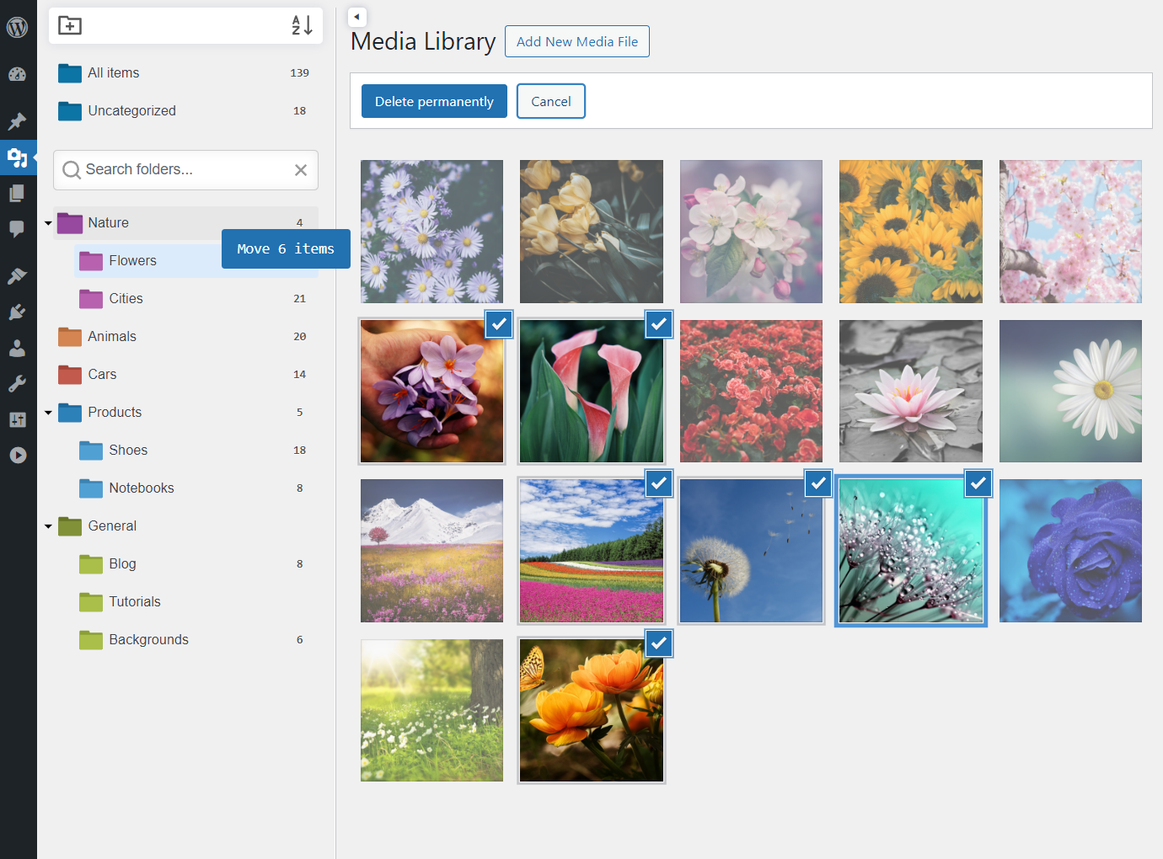Viewport: 1163px width, 859px height.
Task: Uncheck the dandelion on blue sky image
Action: pyautogui.click(x=818, y=483)
